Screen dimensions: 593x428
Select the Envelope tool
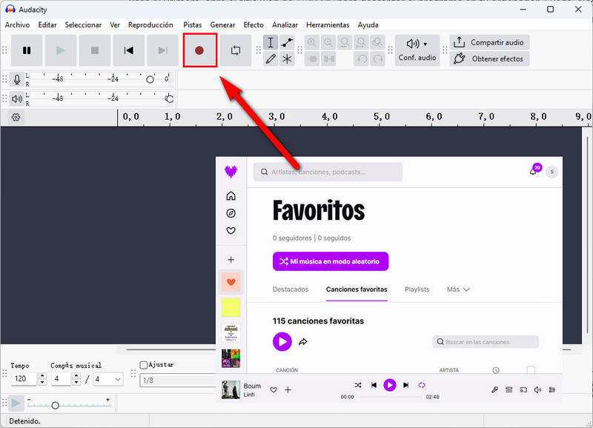[x=287, y=43]
